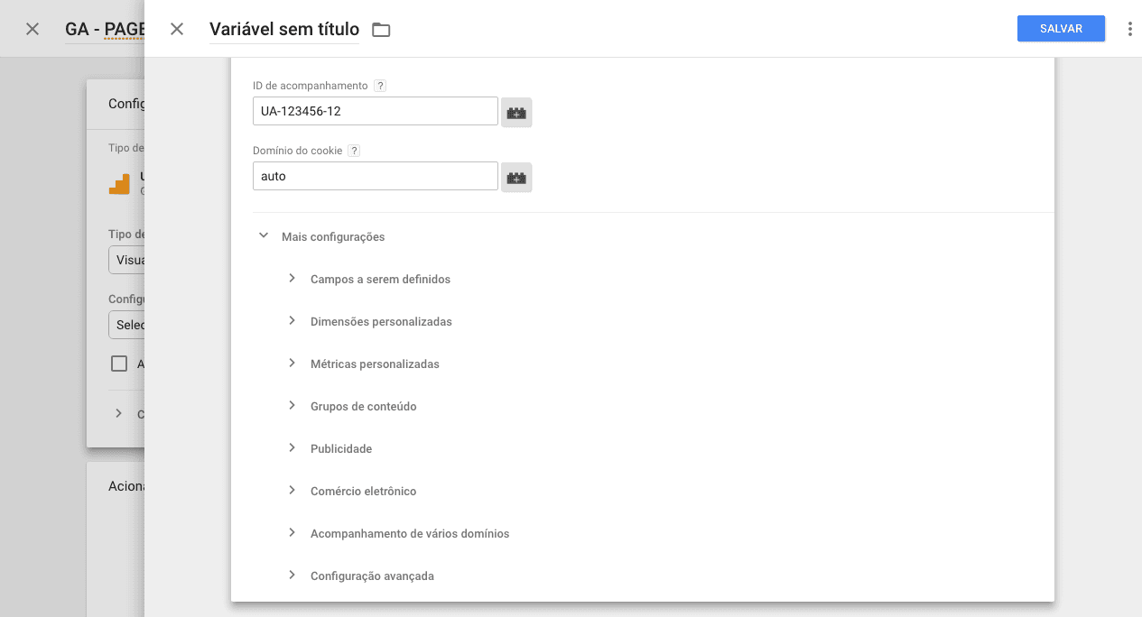Click inside the UA-123456-12 tracking ID field
The width and height of the screenshot is (1142, 617).
374,110
